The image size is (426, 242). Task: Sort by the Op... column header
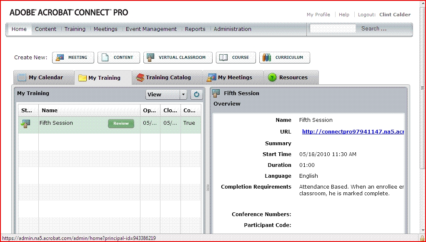coord(150,111)
